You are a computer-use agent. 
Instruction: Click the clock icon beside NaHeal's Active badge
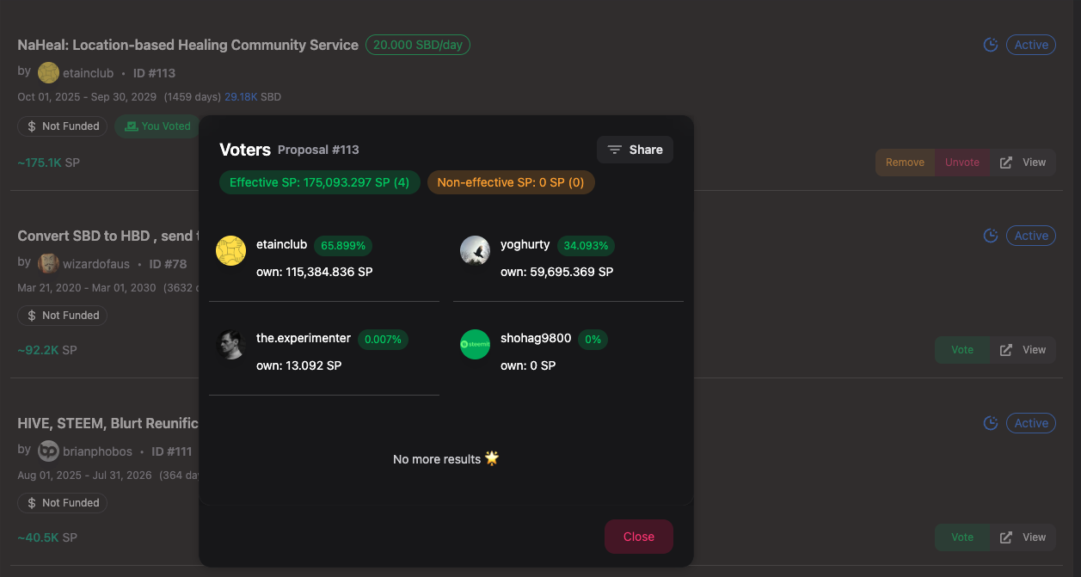coord(991,45)
